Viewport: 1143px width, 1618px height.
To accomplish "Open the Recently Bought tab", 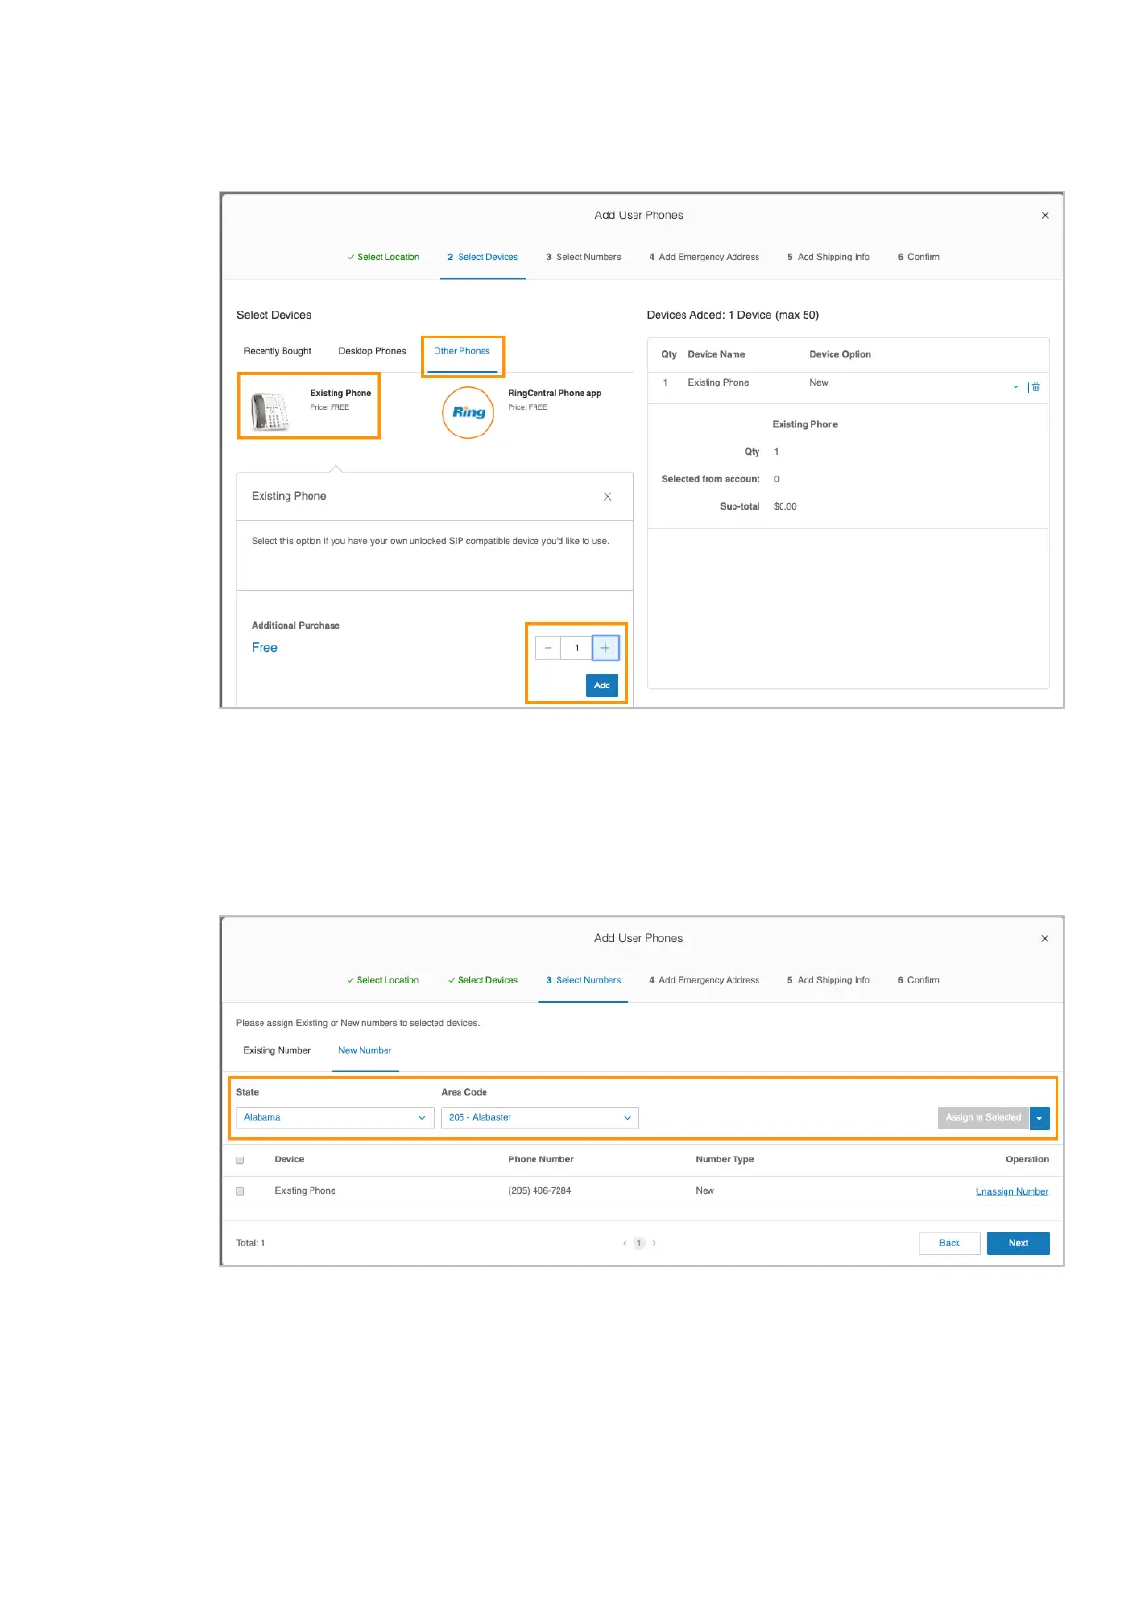I will (x=277, y=351).
